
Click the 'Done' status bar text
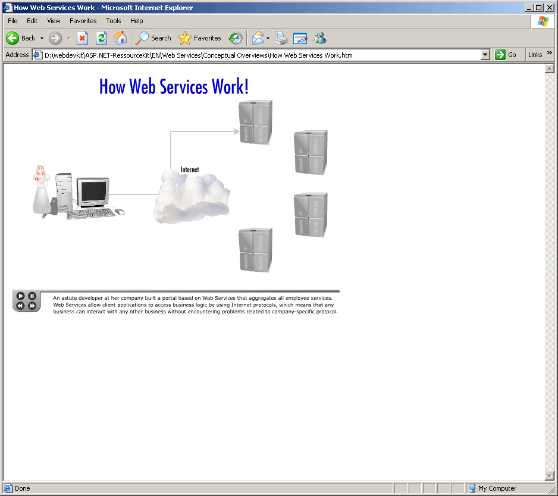click(x=23, y=488)
